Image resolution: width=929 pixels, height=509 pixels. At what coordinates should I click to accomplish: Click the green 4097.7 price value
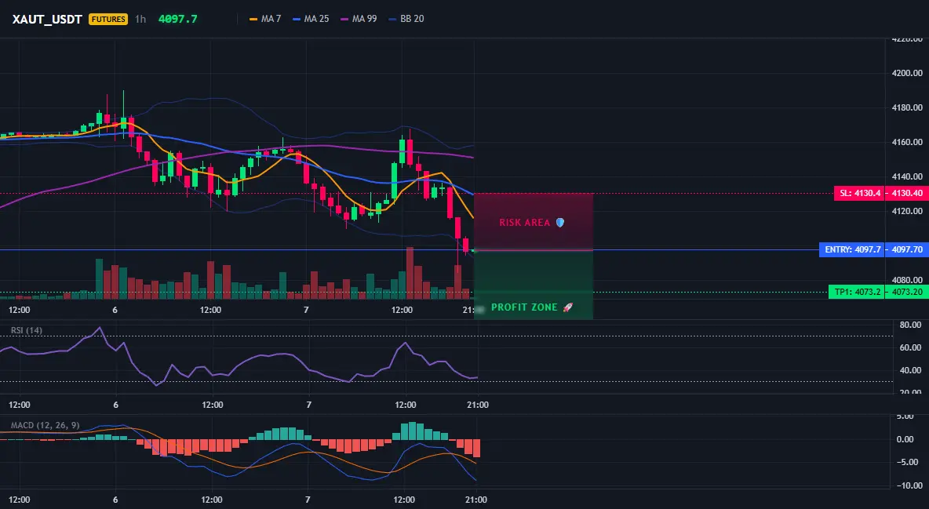click(178, 19)
